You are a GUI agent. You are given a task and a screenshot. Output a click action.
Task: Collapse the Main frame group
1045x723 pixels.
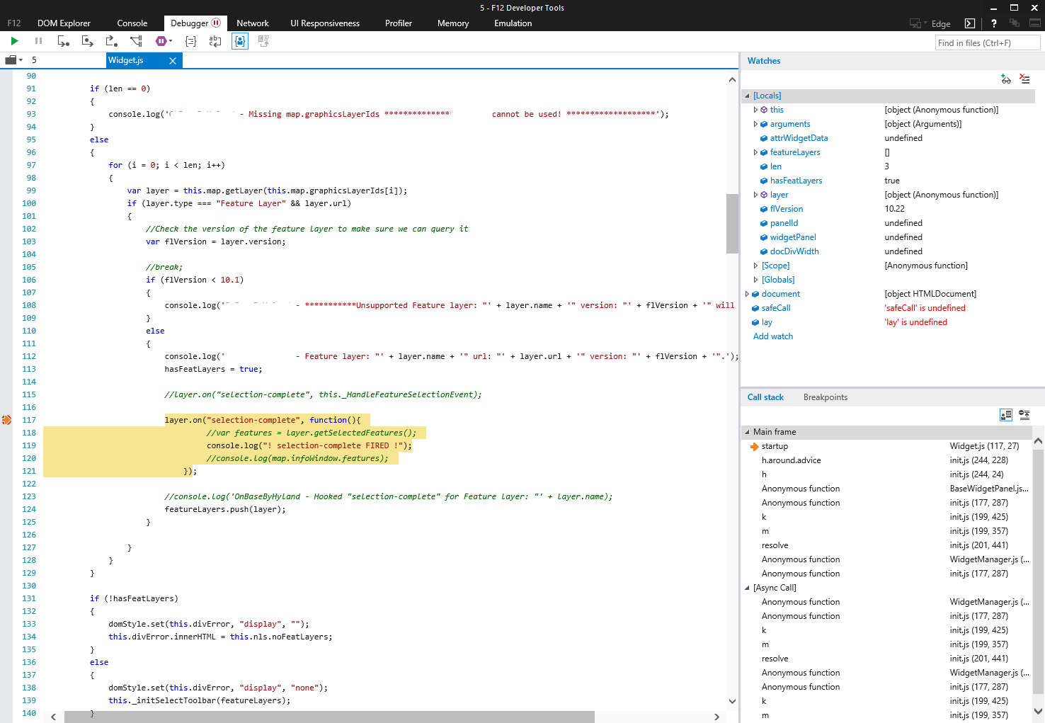pos(746,432)
